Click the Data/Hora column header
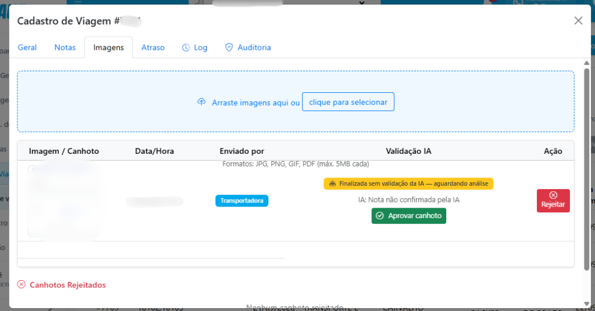 click(155, 151)
